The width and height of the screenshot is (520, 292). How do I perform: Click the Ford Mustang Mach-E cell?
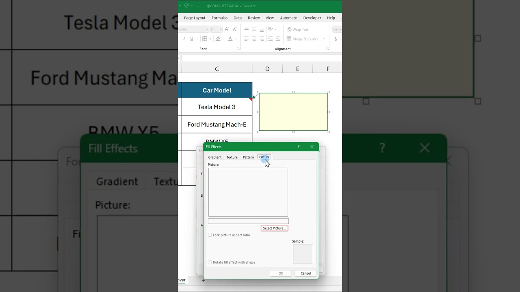(217, 125)
